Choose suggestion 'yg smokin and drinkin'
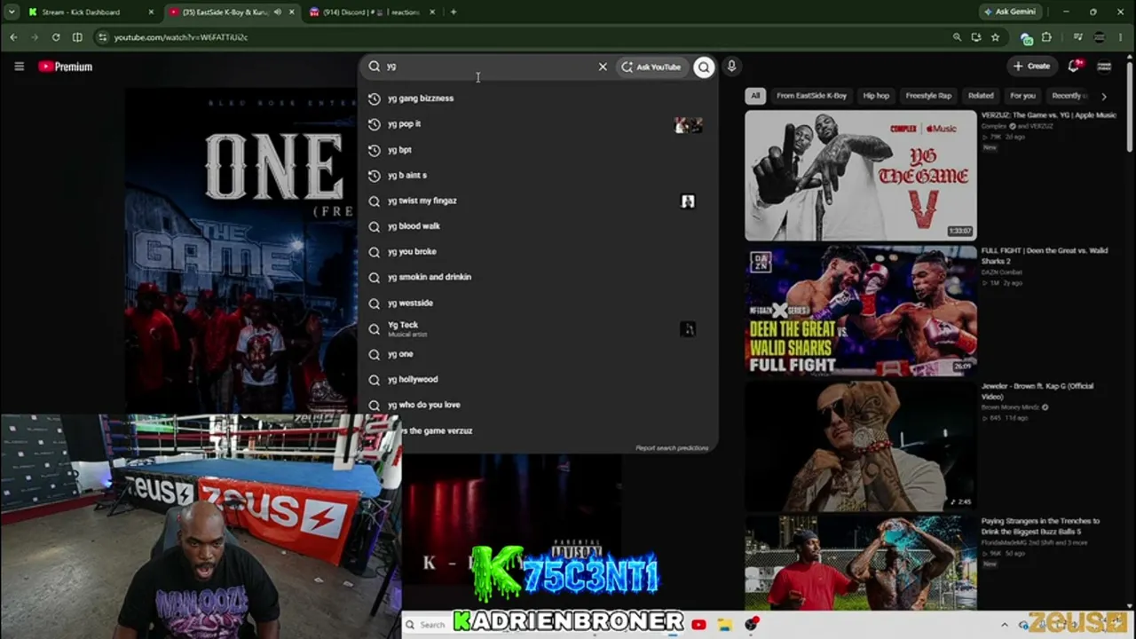1136x639 pixels. click(x=538, y=277)
